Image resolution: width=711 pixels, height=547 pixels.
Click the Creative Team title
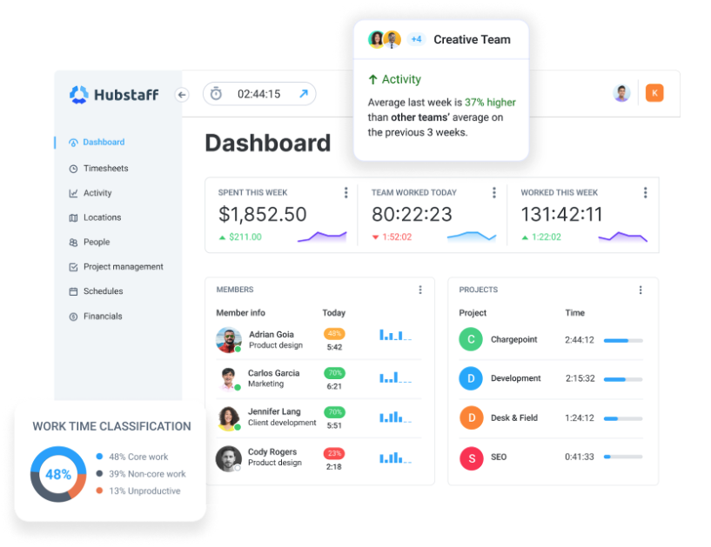click(x=472, y=39)
